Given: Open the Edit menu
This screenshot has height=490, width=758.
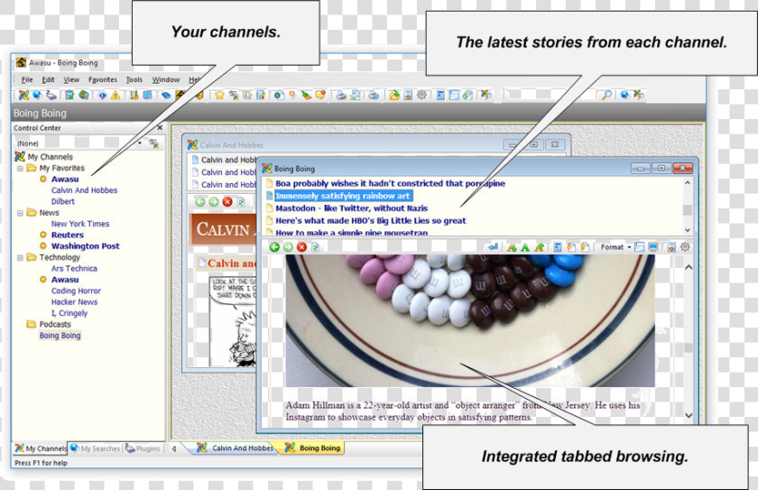Looking at the screenshot, I should click(x=48, y=79).
